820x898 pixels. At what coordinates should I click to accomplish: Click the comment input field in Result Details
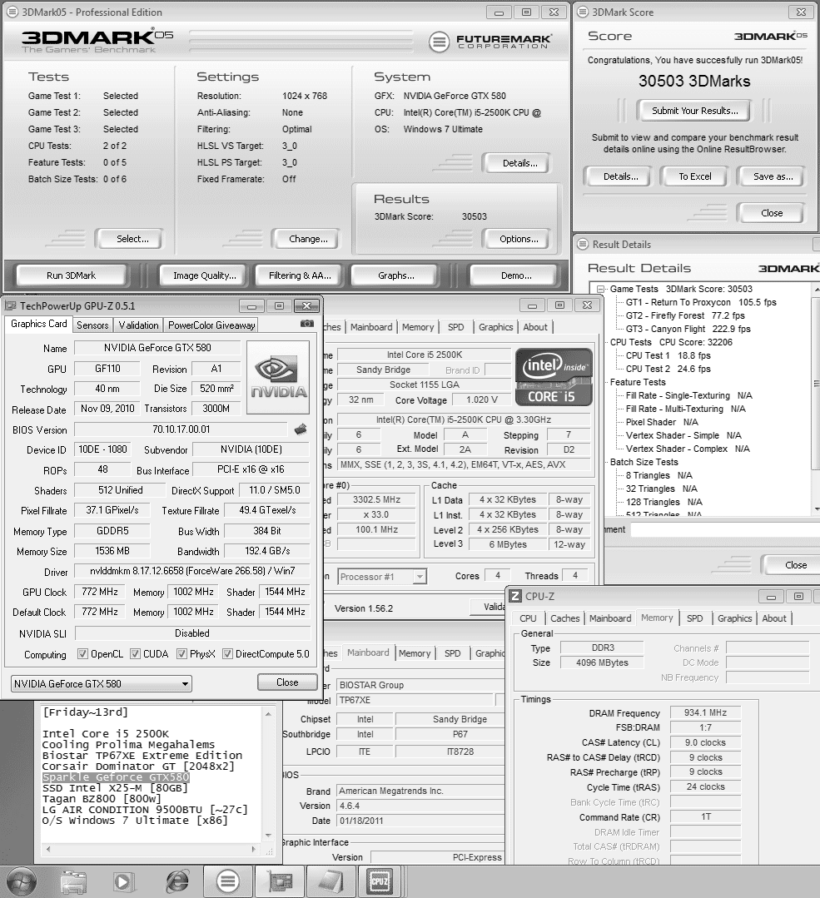tap(725, 530)
